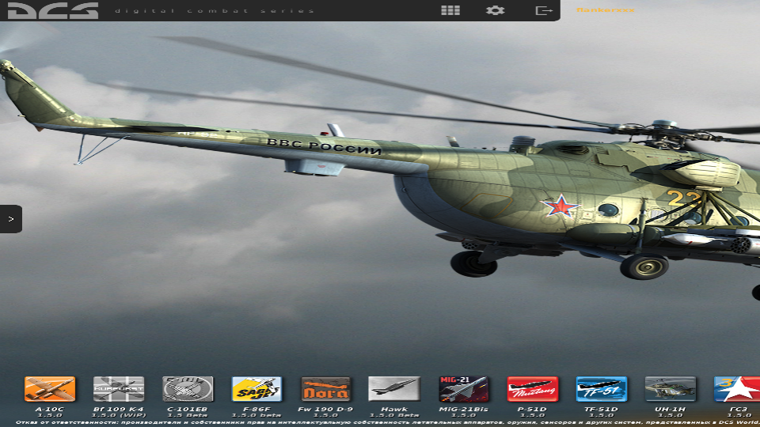Click the Fw 190 D-9 label text
Image resolution: width=760 pixels, height=427 pixels.
point(325,409)
